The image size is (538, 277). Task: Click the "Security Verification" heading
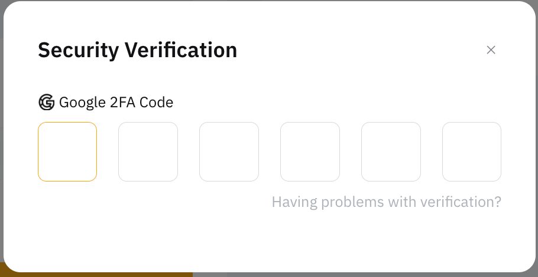[x=137, y=50]
